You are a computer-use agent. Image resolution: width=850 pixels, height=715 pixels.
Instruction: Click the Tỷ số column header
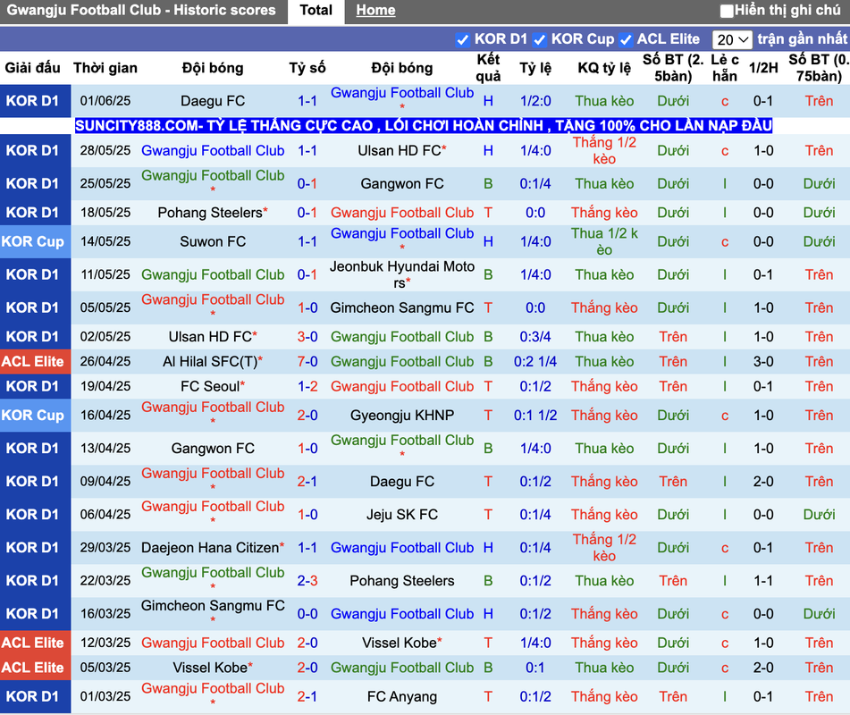[307, 68]
